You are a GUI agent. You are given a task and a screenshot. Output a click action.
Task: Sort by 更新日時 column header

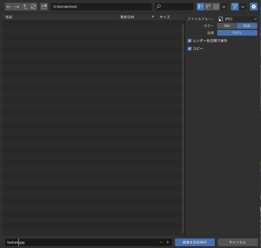click(x=136, y=17)
